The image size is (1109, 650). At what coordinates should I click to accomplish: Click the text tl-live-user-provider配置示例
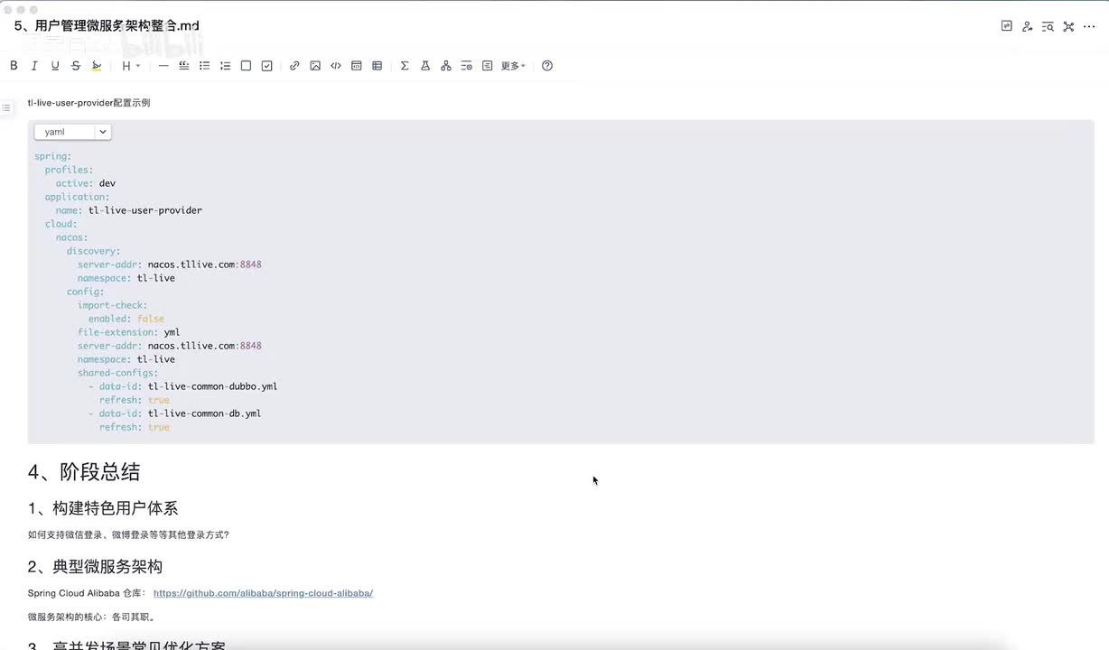coord(89,103)
